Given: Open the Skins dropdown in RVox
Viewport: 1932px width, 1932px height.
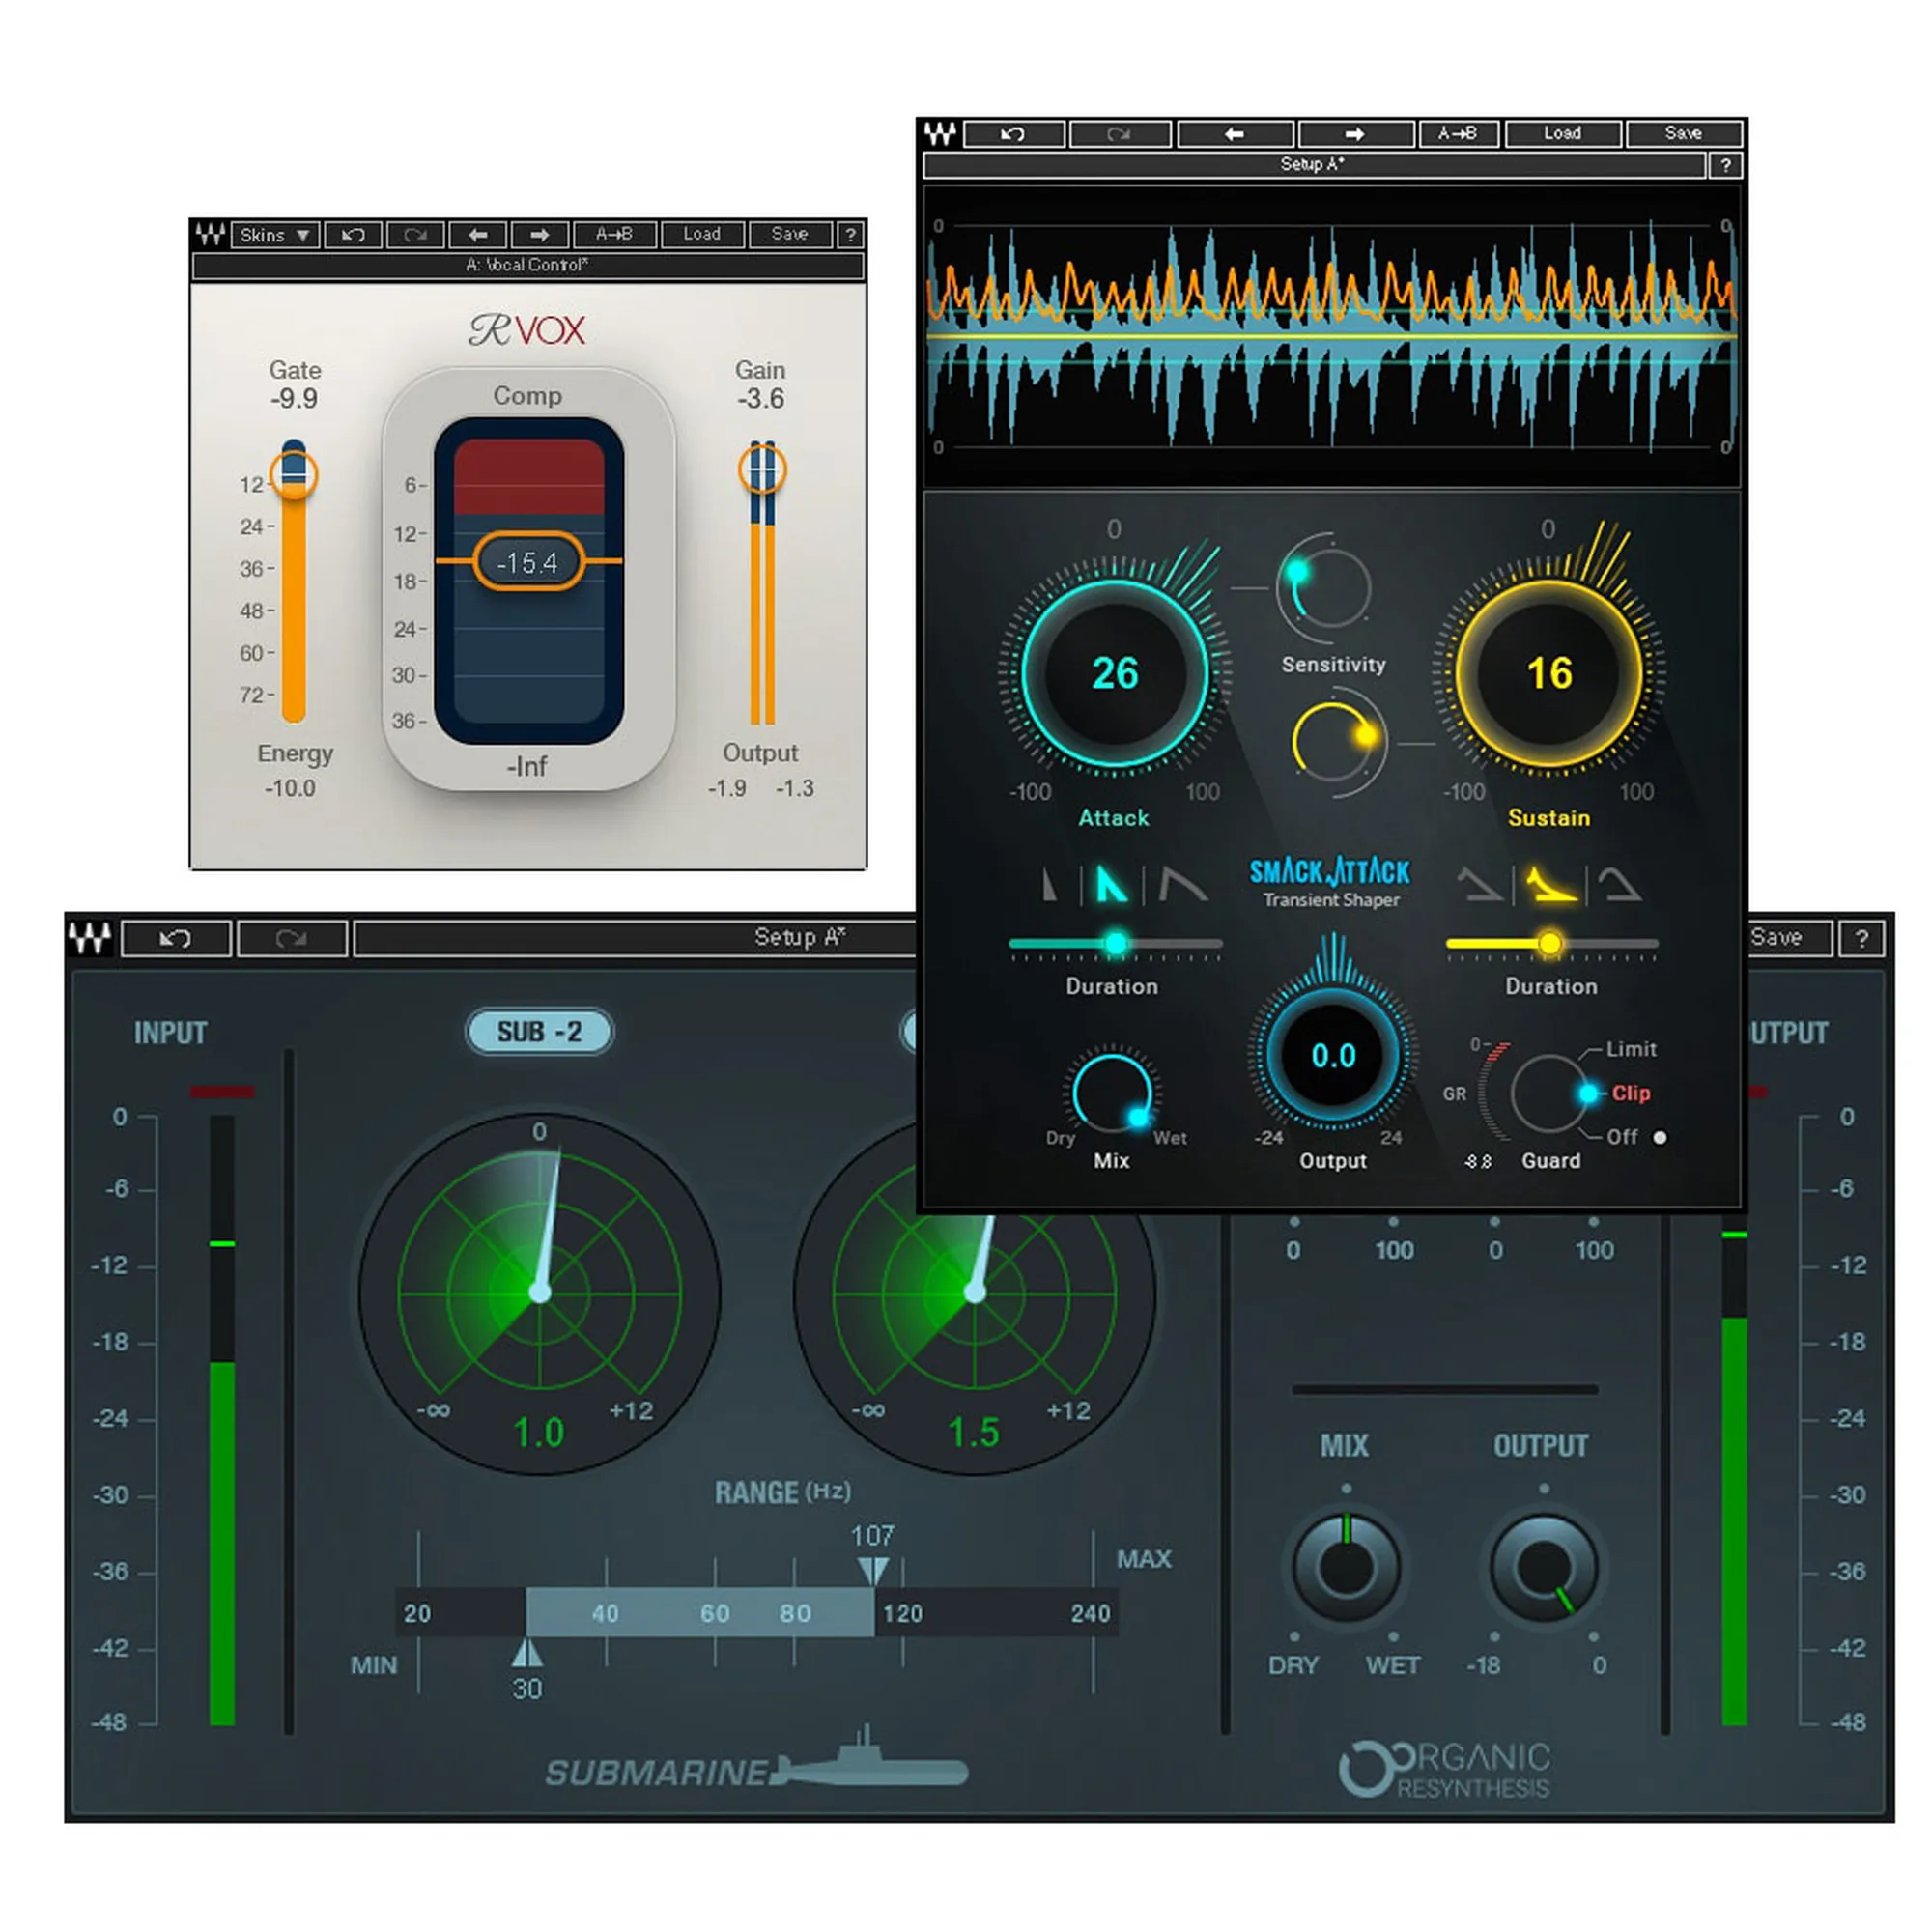Looking at the screenshot, I should pyautogui.click(x=276, y=235).
